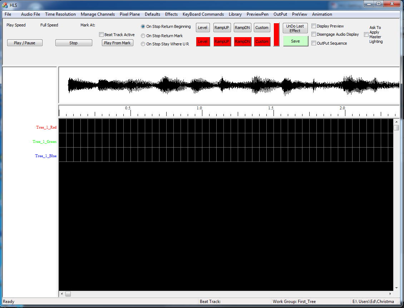Screen dimensions: 404x308
Task: Click the red RampUP effect button
Action: [x=222, y=41]
